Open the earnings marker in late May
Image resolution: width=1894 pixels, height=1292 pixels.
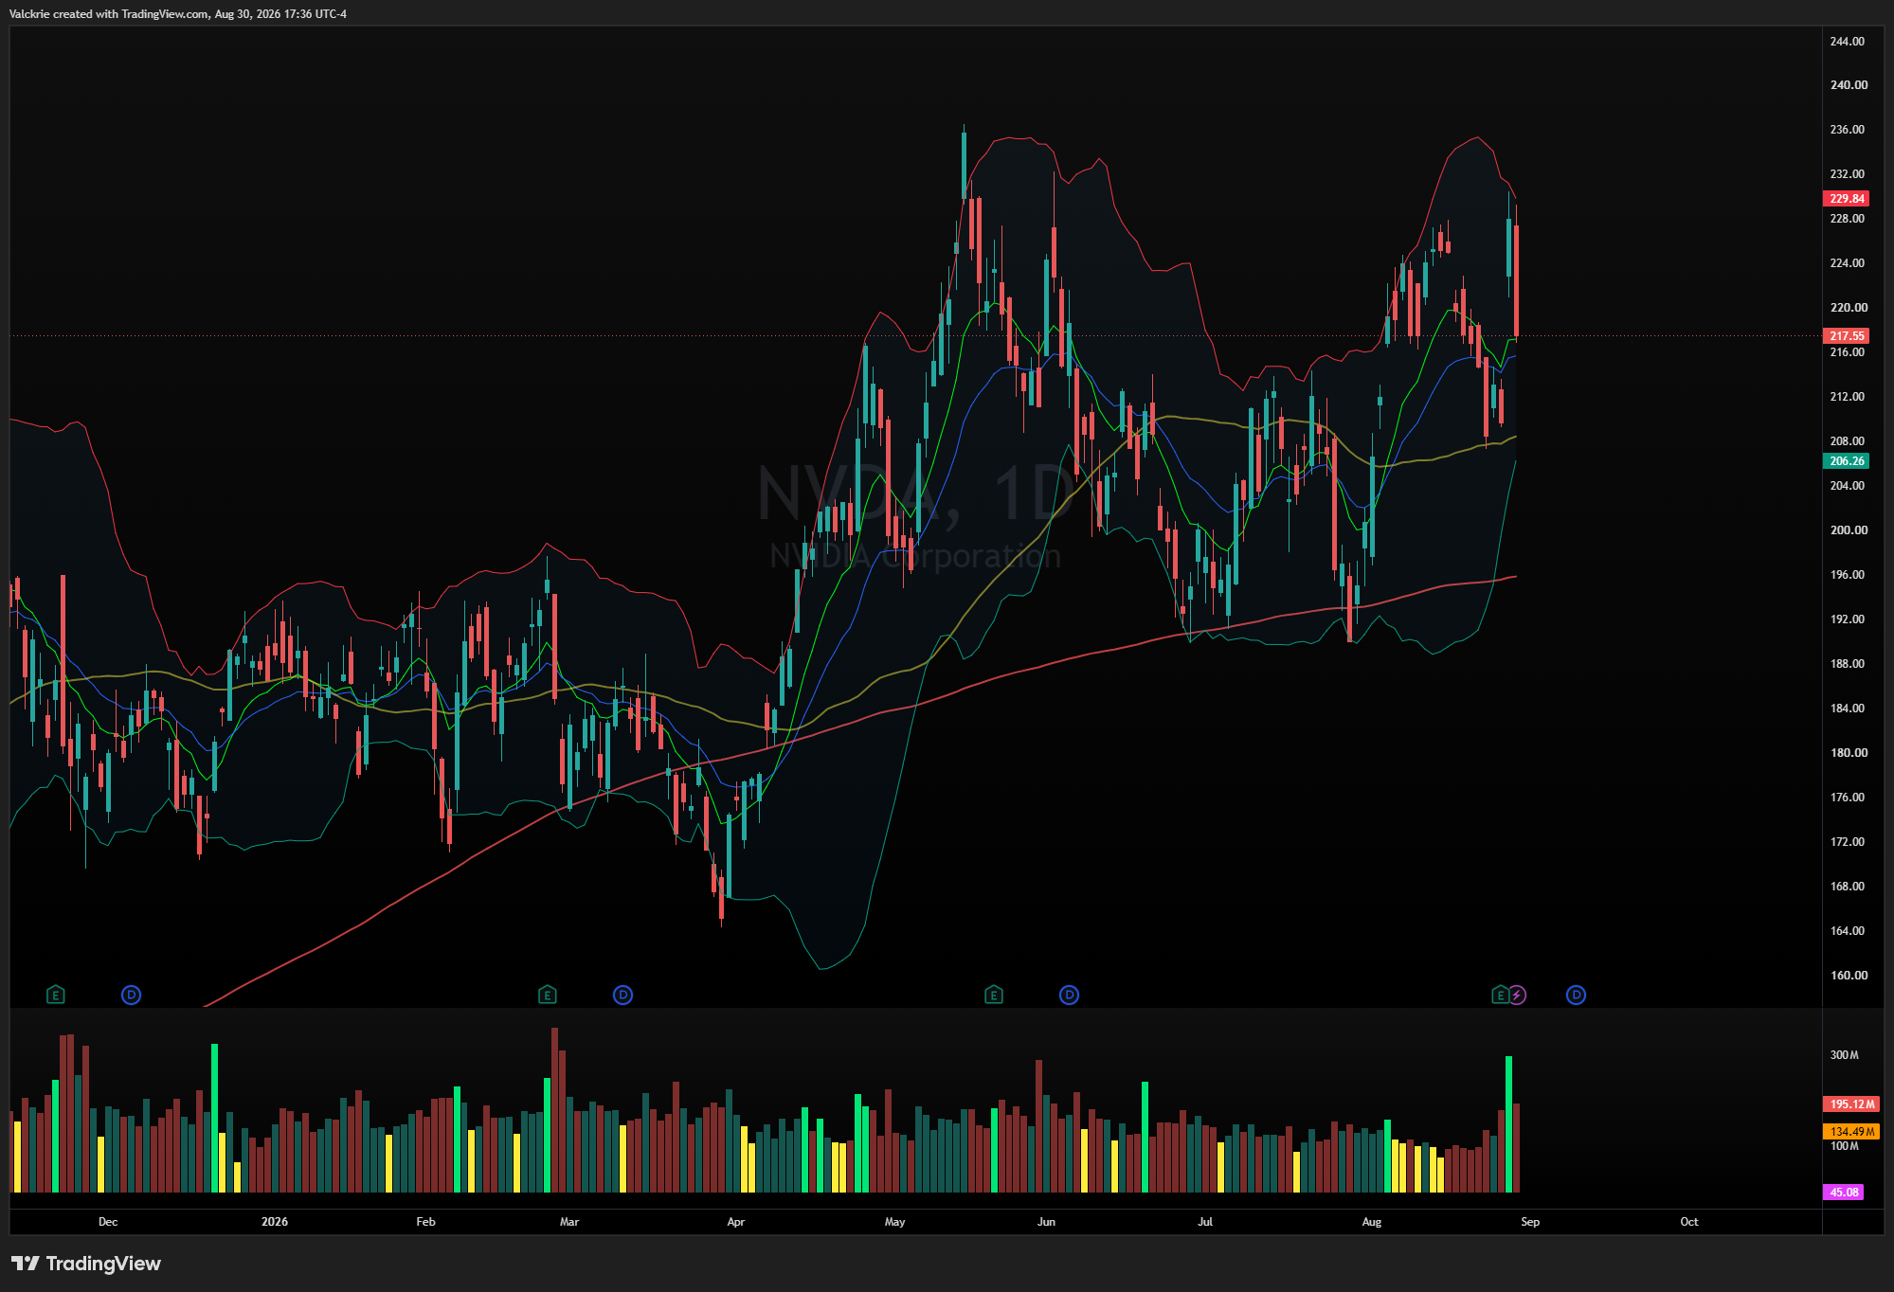point(993,995)
